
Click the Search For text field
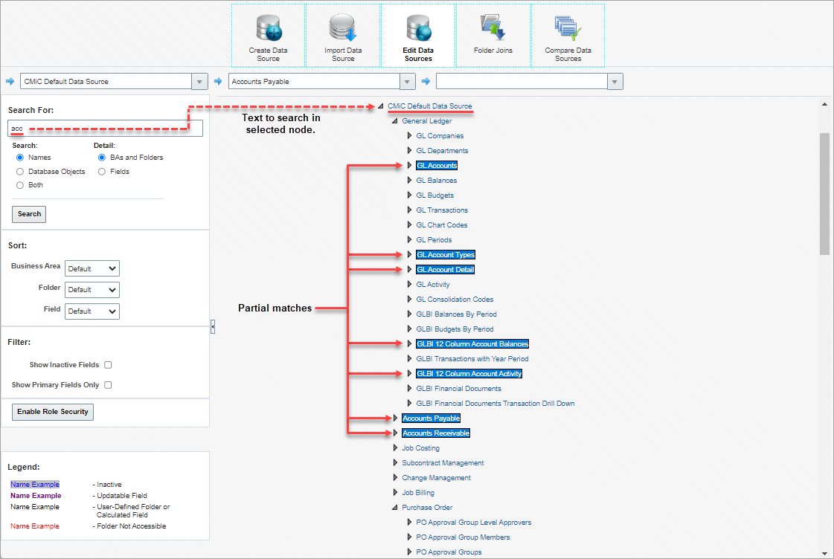106,128
